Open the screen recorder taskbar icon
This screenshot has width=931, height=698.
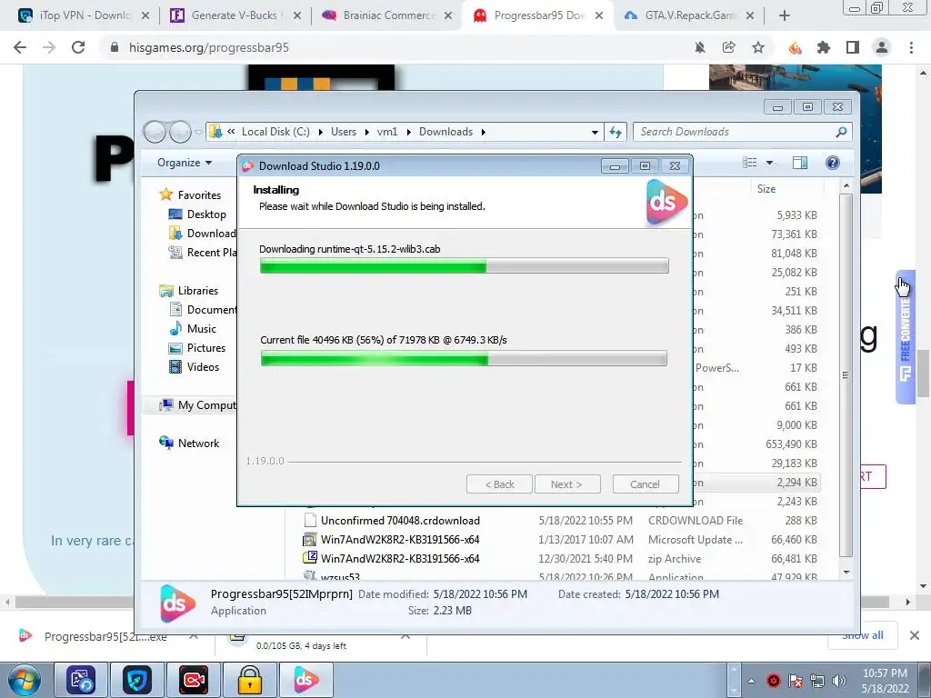194,680
